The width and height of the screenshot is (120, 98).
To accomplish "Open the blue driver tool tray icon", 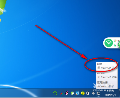I will pyautogui.click(x=77, y=93).
